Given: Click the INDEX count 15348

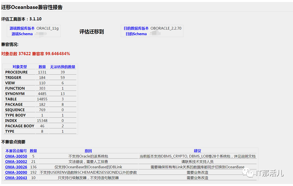Looking at the screenshot, I should (42, 121).
